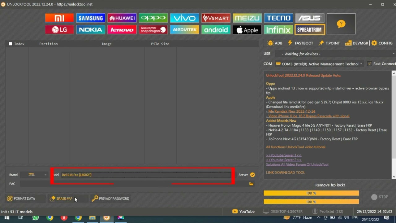
Task: Select the Xiaomi MI brand logo
Action: click(x=59, y=18)
